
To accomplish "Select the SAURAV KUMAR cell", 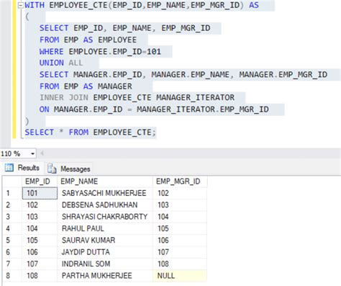I will (x=105, y=240).
